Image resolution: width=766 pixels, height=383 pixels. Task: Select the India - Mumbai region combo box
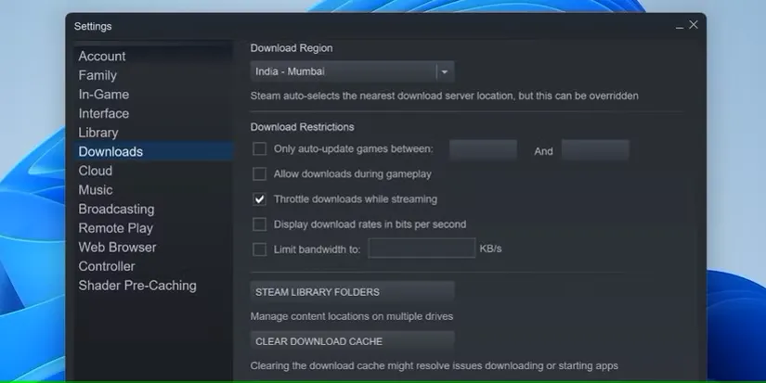point(352,71)
